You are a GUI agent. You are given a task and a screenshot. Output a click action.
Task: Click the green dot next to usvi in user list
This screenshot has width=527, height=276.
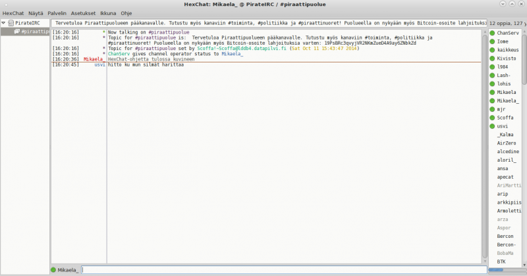coord(492,126)
